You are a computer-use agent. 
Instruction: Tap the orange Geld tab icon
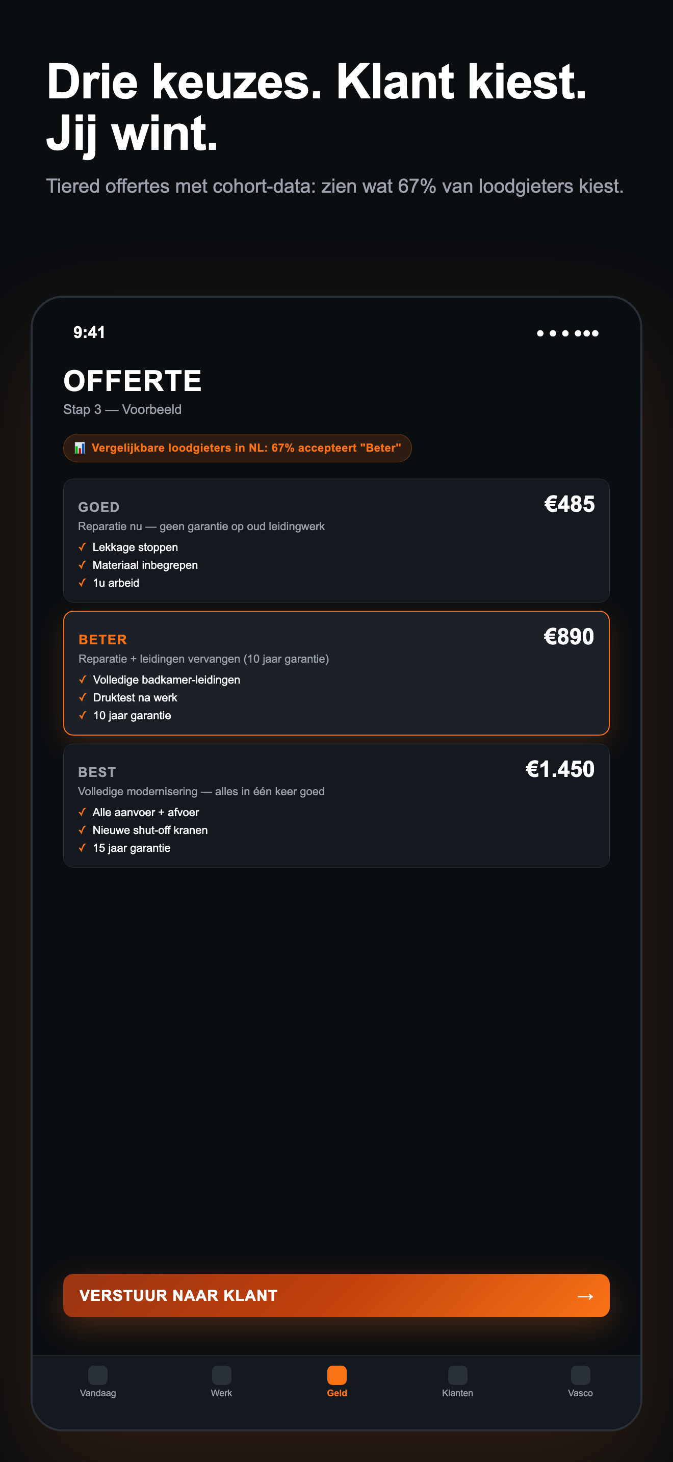pyautogui.click(x=337, y=1375)
